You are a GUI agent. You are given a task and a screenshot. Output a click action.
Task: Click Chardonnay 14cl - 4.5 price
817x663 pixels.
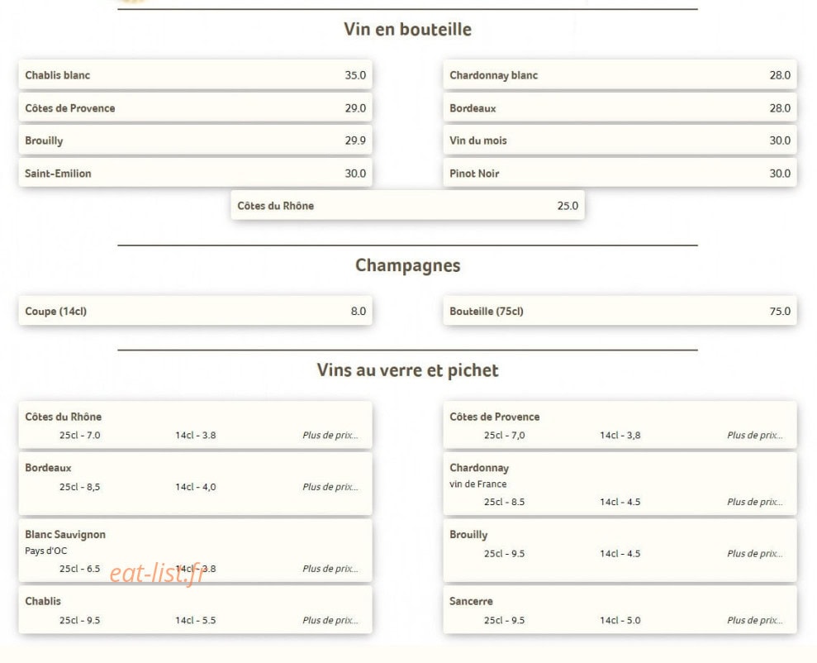(x=620, y=502)
